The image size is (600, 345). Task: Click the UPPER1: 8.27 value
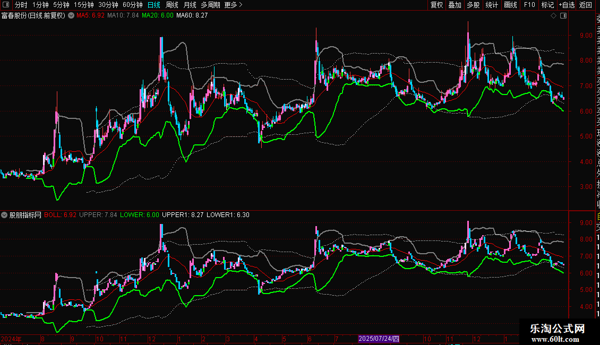click(183, 215)
